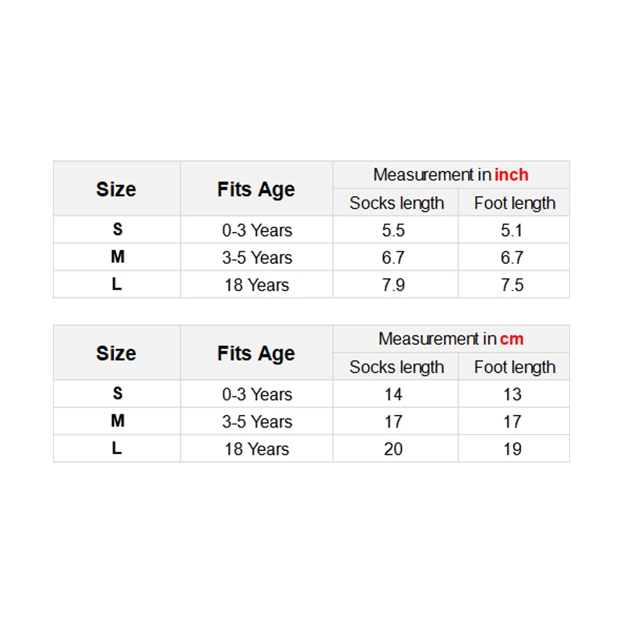This screenshot has width=623, height=623.
Task: Select the Size header in the inch table
Action: (116, 189)
